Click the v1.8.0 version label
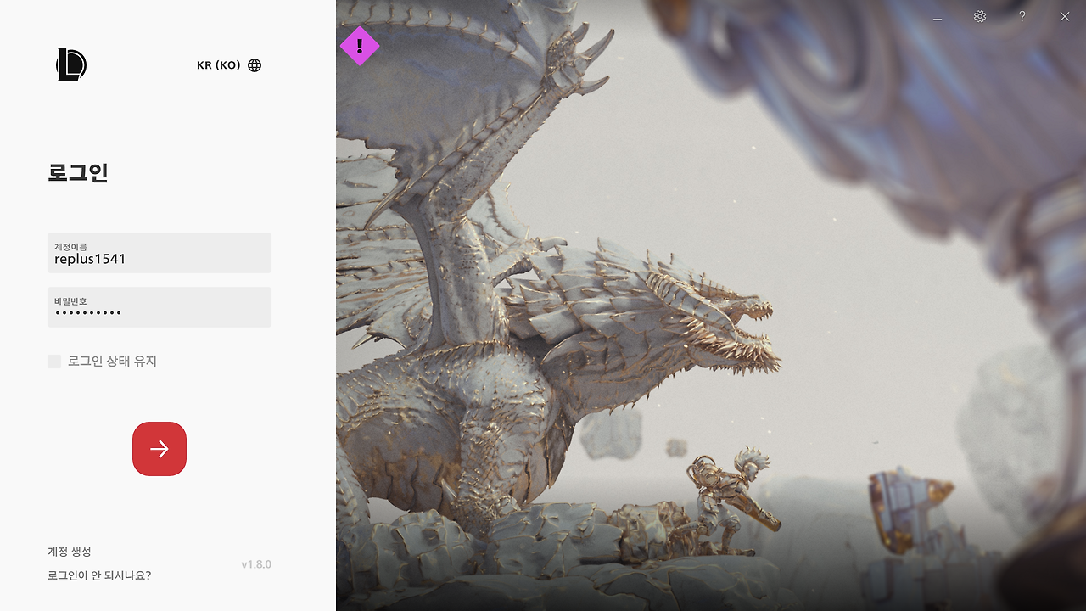The width and height of the screenshot is (1086, 611). coord(256,564)
